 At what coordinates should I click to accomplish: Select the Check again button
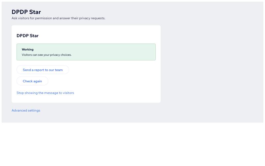(x=32, y=81)
